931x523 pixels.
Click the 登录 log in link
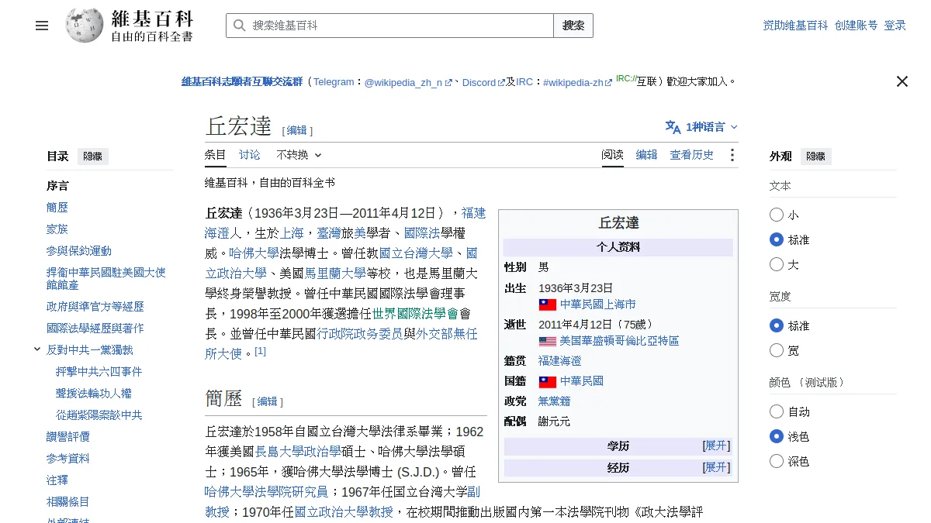(895, 26)
